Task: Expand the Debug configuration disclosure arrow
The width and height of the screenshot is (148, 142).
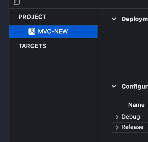Action: (117, 117)
